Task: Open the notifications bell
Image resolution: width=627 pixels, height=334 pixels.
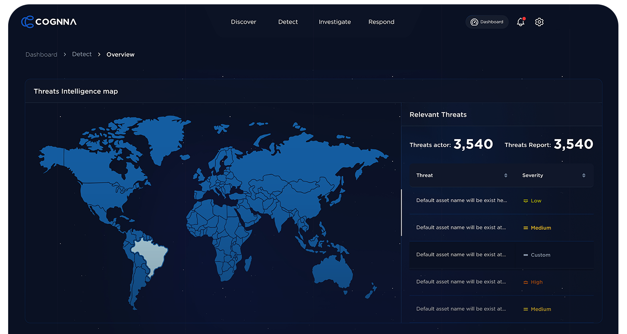Action: 520,22
